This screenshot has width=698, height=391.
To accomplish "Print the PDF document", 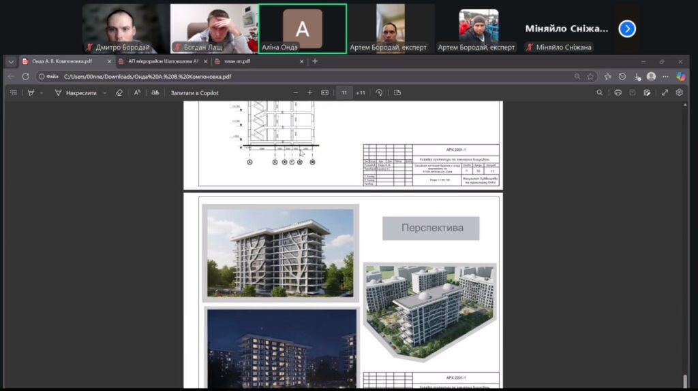I will tap(618, 92).
